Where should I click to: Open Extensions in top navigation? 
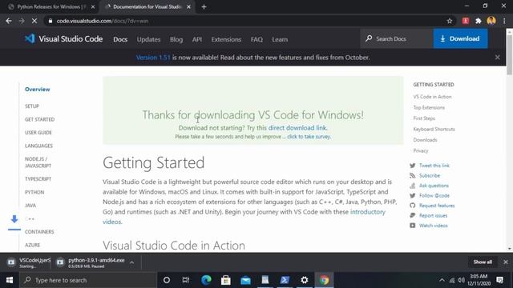coord(226,39)
